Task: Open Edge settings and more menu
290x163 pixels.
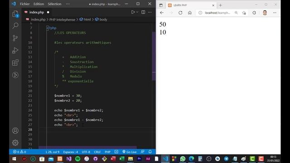Action: click(275, 13)
